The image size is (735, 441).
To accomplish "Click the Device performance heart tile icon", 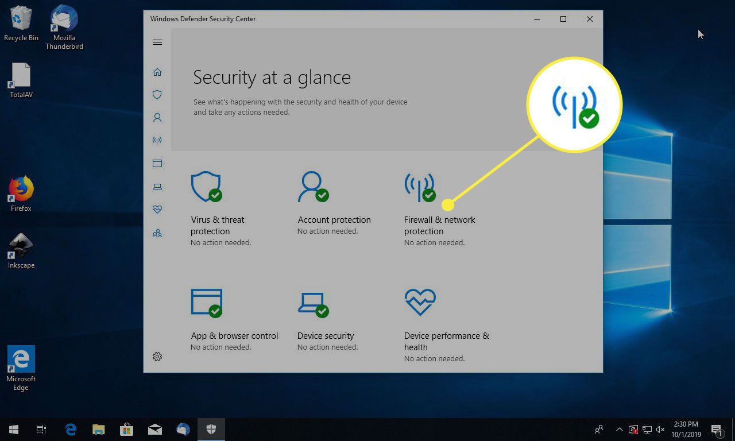I will 420,302.
